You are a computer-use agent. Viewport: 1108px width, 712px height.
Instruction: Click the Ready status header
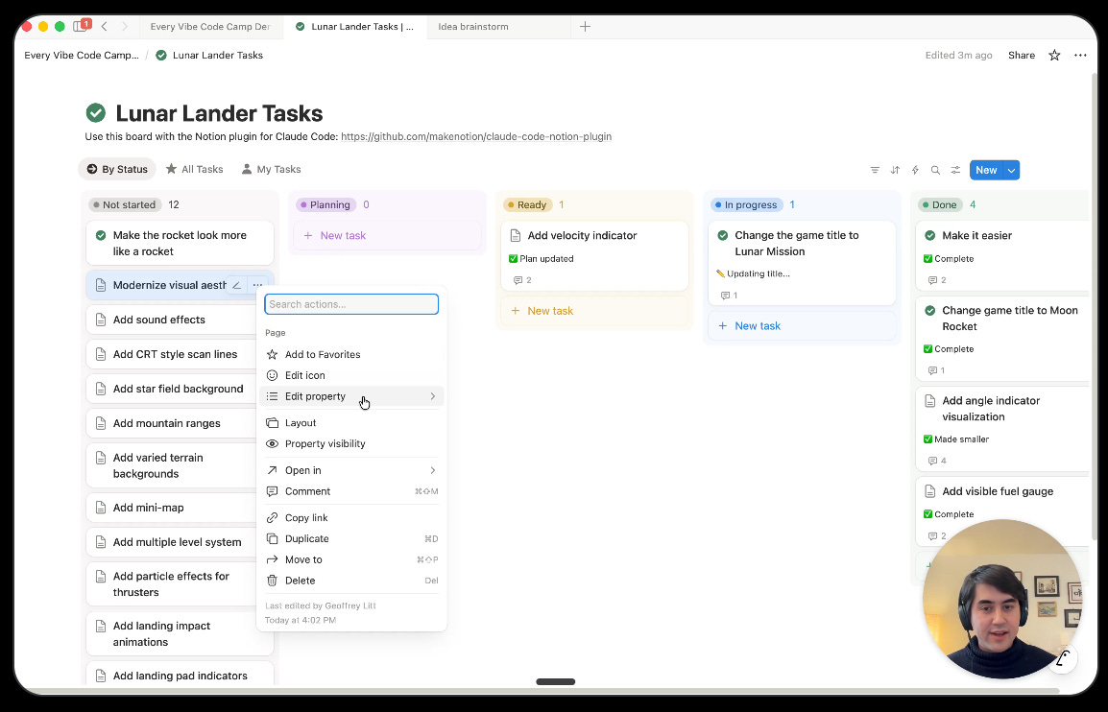tap(527, 204)
